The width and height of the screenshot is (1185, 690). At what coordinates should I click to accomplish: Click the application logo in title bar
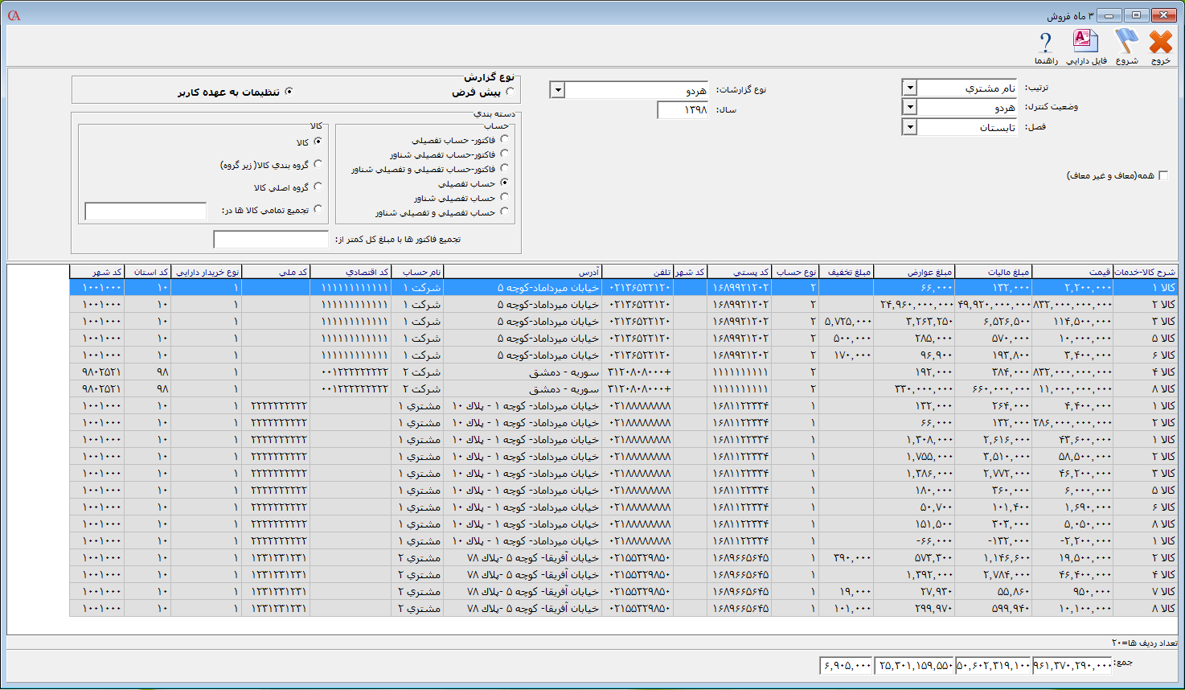pos(14,15)
